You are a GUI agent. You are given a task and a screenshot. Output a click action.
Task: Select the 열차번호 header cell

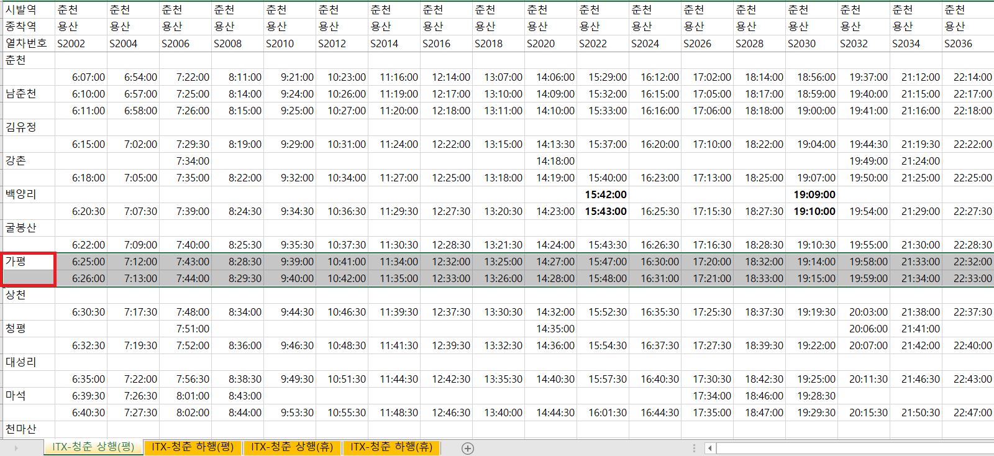(29, 43)
